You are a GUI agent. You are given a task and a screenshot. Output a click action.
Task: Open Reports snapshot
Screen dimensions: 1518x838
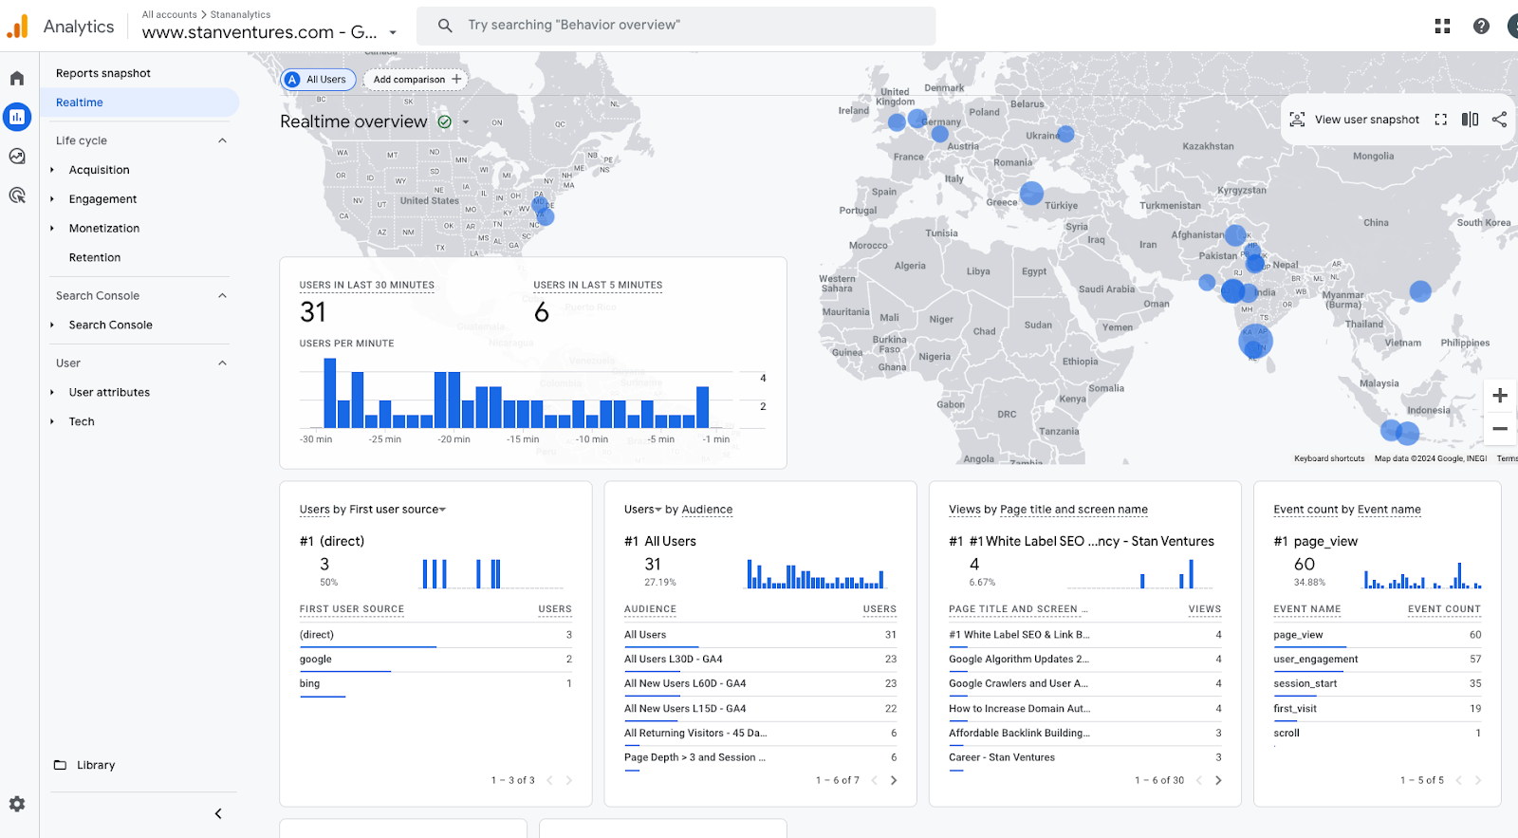tap(102, 73)
